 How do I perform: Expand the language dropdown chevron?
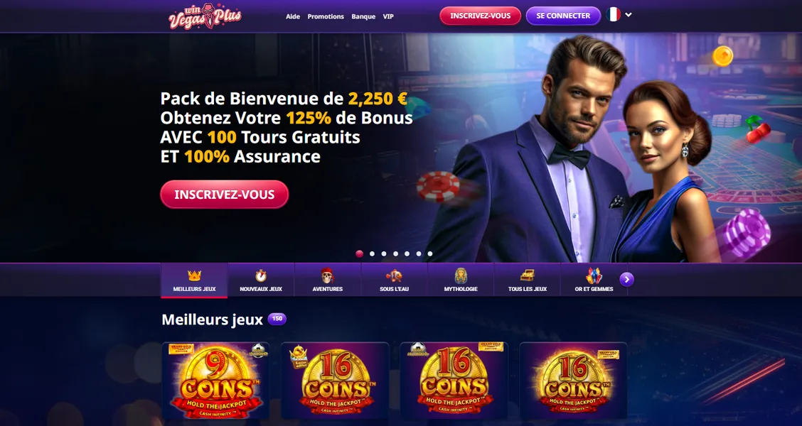pos(629,15)
